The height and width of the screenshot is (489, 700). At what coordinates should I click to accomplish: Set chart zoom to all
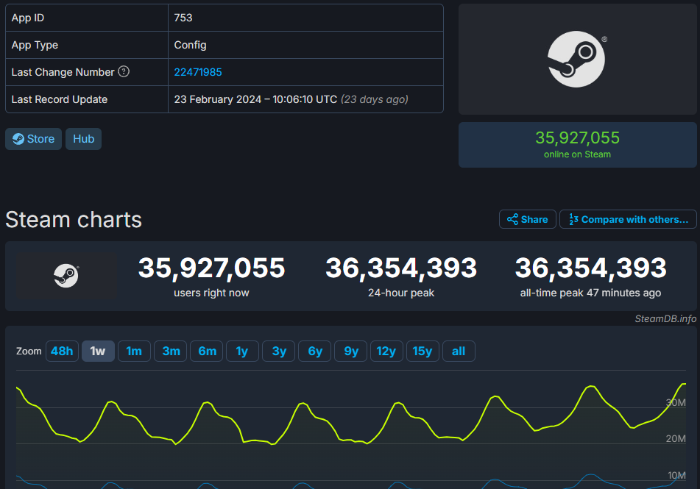459,351
